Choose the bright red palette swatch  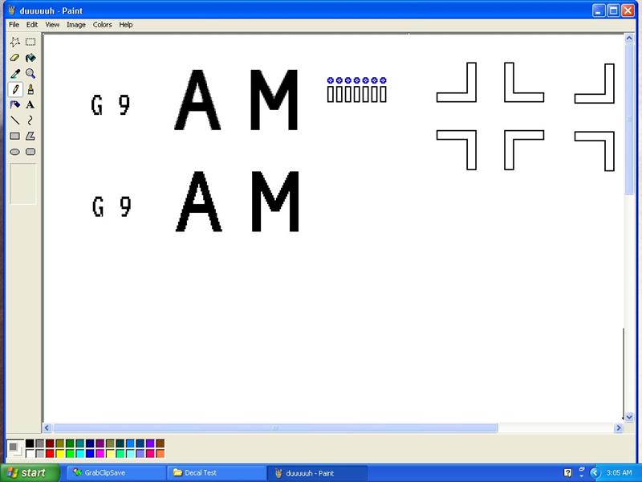[50, 454]
